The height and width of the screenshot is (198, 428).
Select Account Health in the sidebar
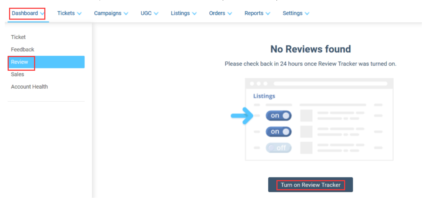29,87
